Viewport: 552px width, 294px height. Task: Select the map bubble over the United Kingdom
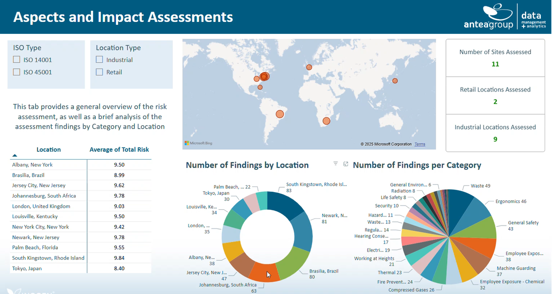coord(309,67)
